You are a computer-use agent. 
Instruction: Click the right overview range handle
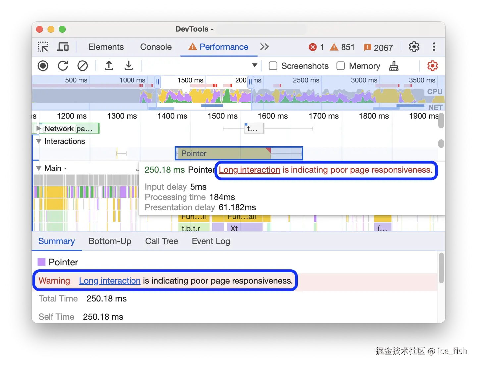pos(251,82)
